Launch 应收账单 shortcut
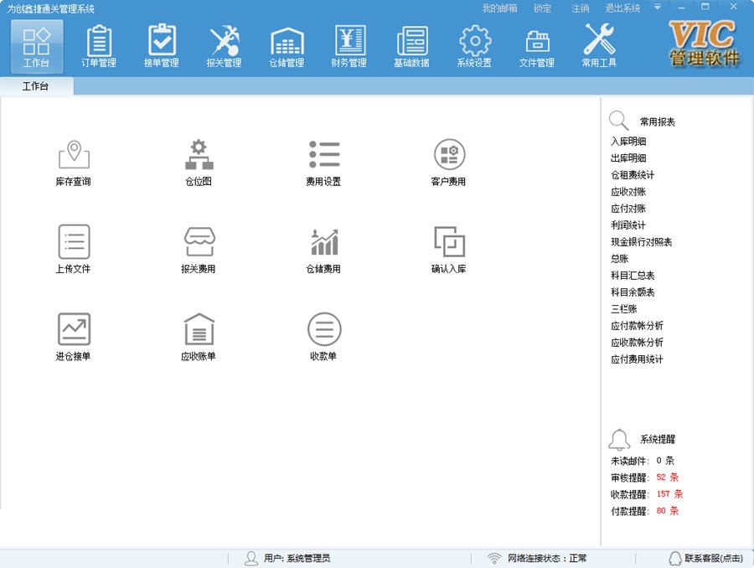Image resolution: width=754 pixels, height=568 pixels. pos(199,337)
